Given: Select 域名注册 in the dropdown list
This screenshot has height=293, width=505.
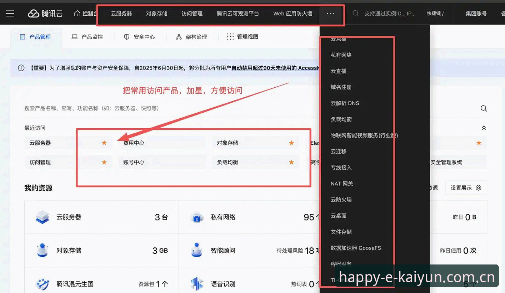Looking at the screenshot, I should [x=341, y=87].
